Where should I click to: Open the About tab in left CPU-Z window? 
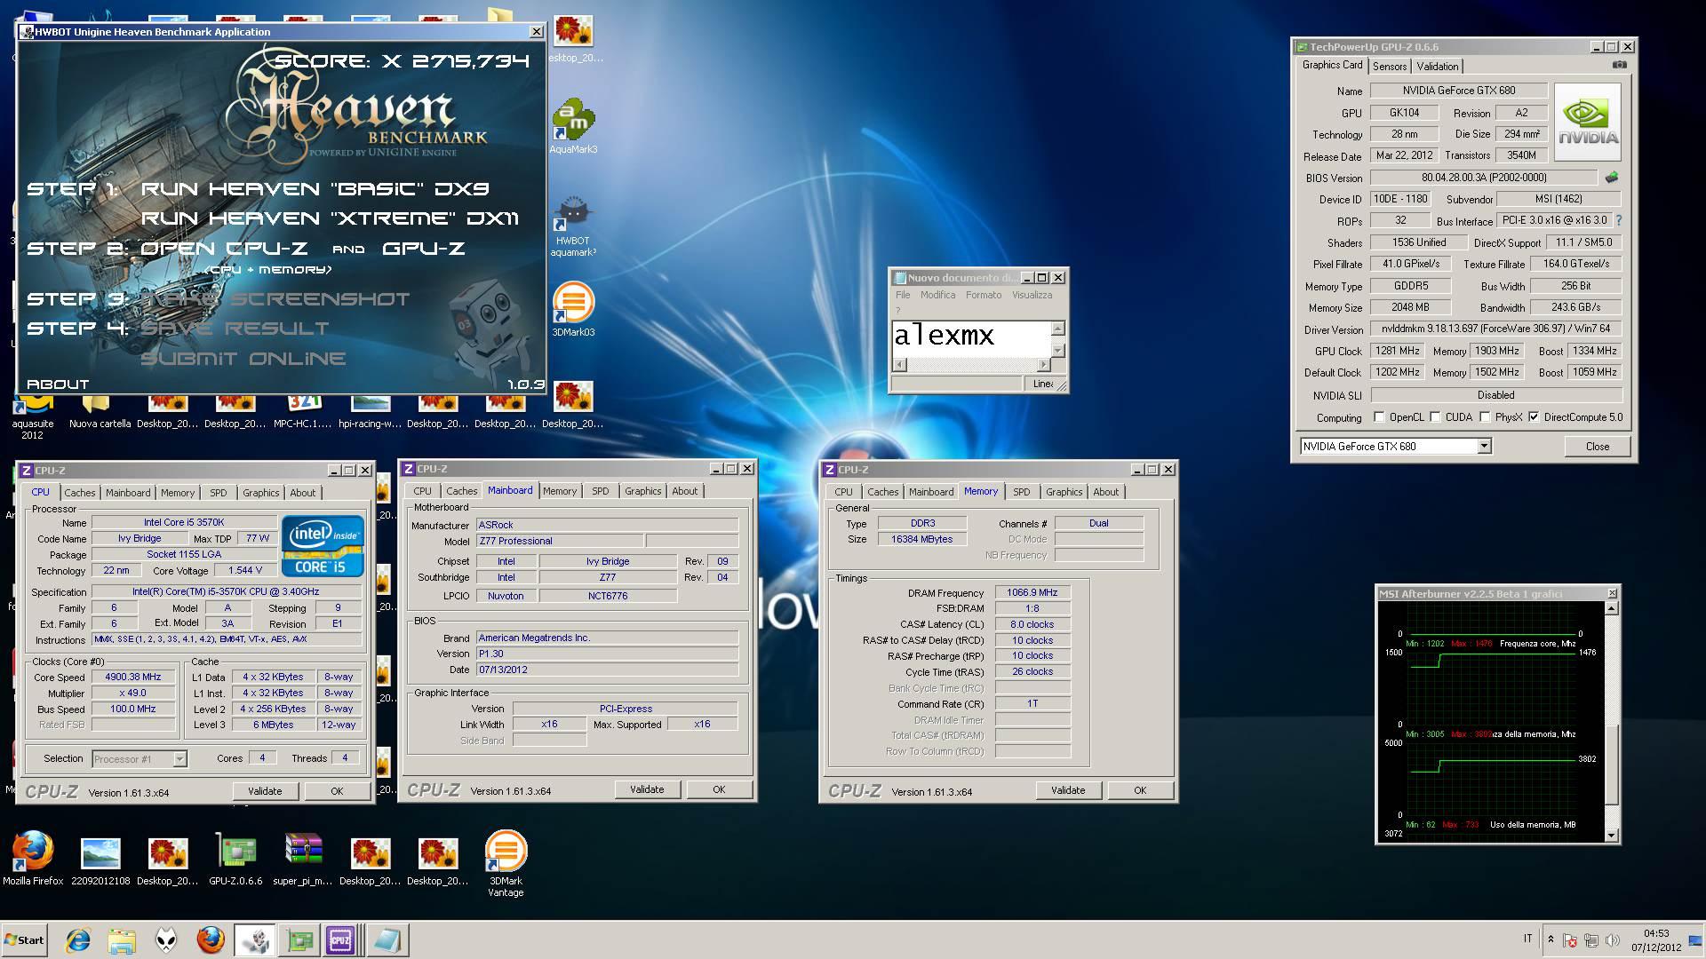[x=302, y=493]
